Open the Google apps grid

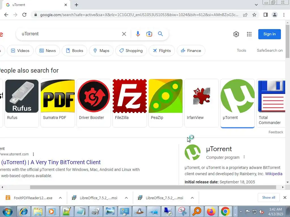coord(249,34)
